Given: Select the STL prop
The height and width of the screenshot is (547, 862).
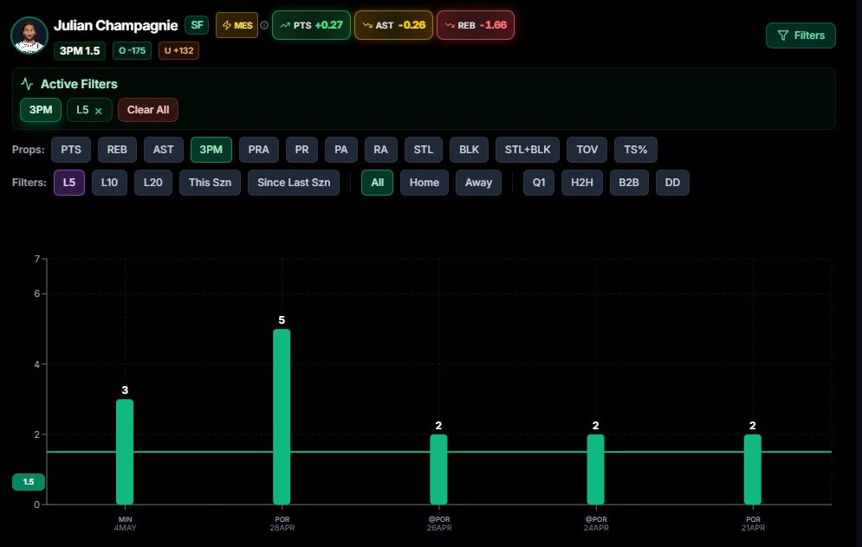Looking at the screenshot, I should click(424, 150).
